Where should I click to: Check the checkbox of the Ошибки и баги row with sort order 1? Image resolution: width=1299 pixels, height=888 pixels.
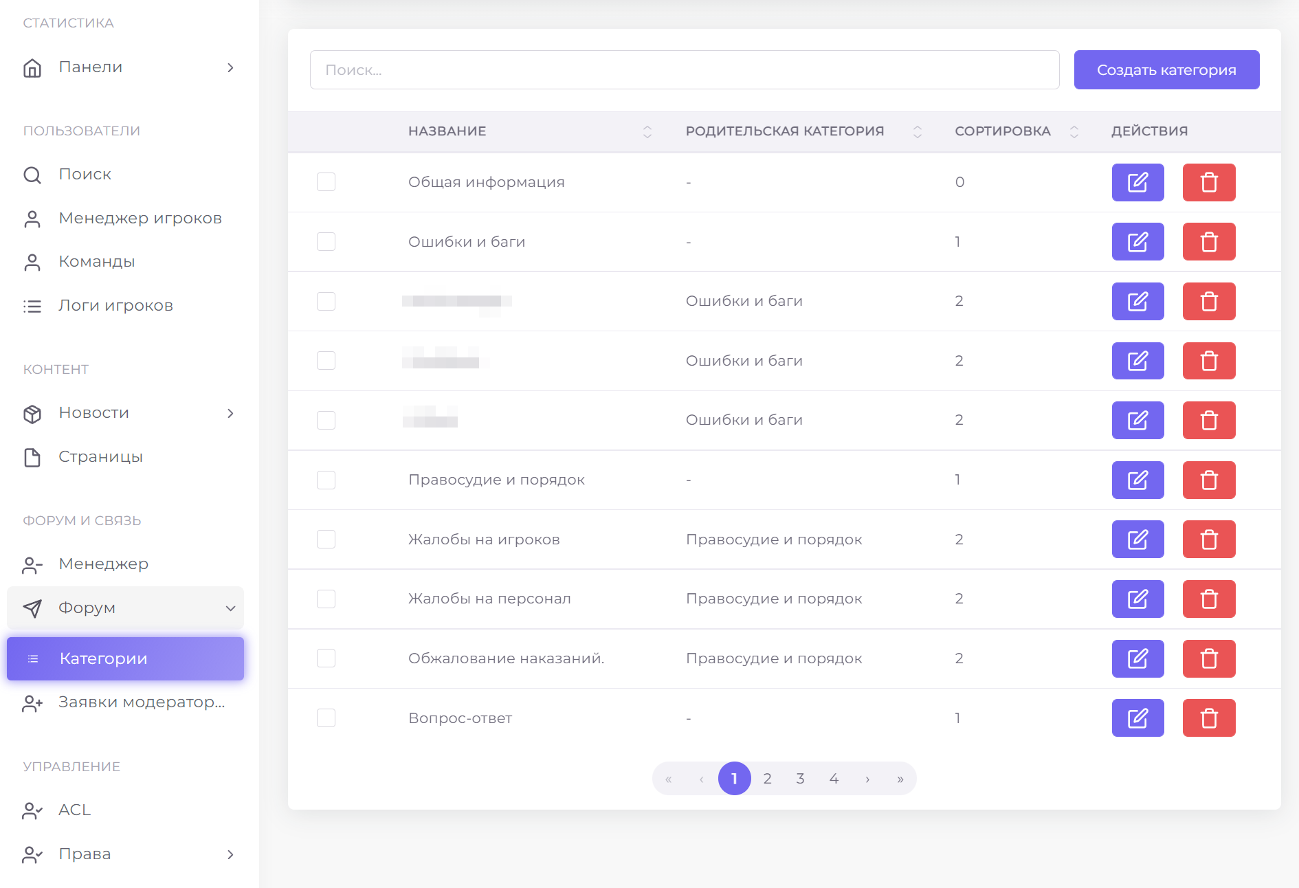pos(326,242)
